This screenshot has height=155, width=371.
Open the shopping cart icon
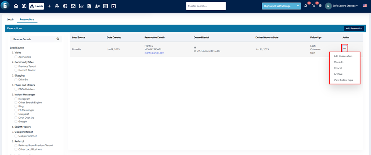click(314, 6)
